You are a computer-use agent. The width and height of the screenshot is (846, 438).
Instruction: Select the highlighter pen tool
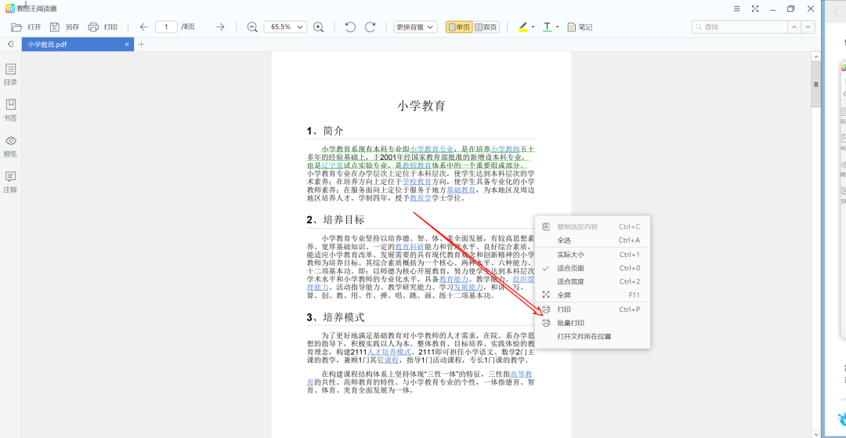click(522, 27)
